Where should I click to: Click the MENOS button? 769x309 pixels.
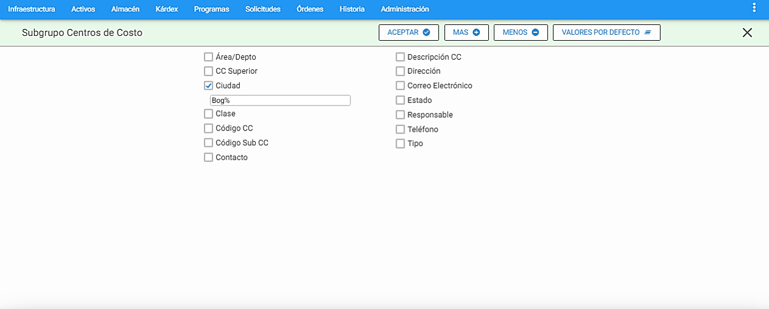(521, 32)
